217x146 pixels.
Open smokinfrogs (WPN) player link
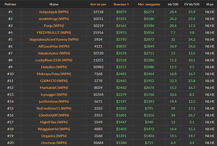pyautogui.click(x=54, y=19)
